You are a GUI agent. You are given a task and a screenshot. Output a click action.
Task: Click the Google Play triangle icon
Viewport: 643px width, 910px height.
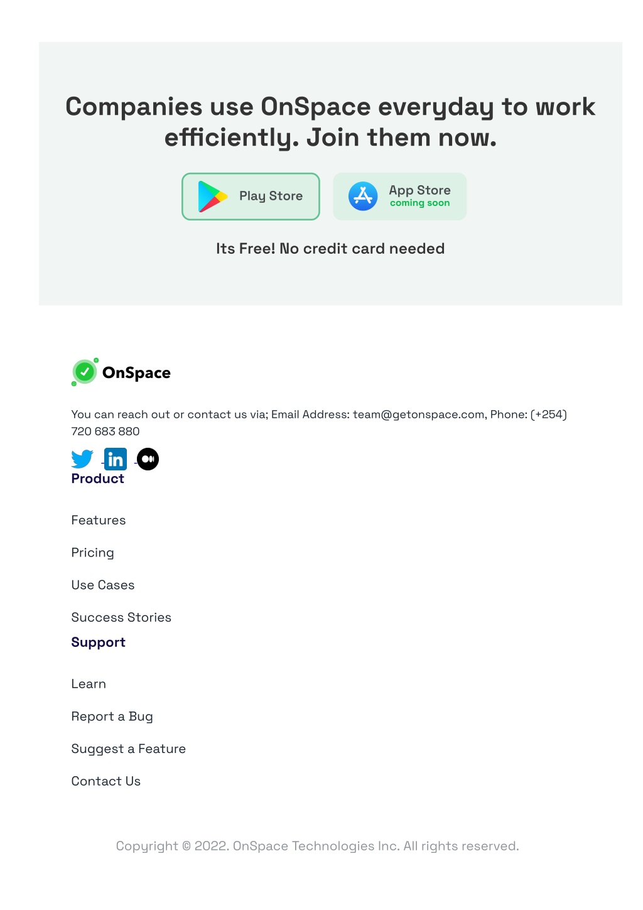coord(212,197)
